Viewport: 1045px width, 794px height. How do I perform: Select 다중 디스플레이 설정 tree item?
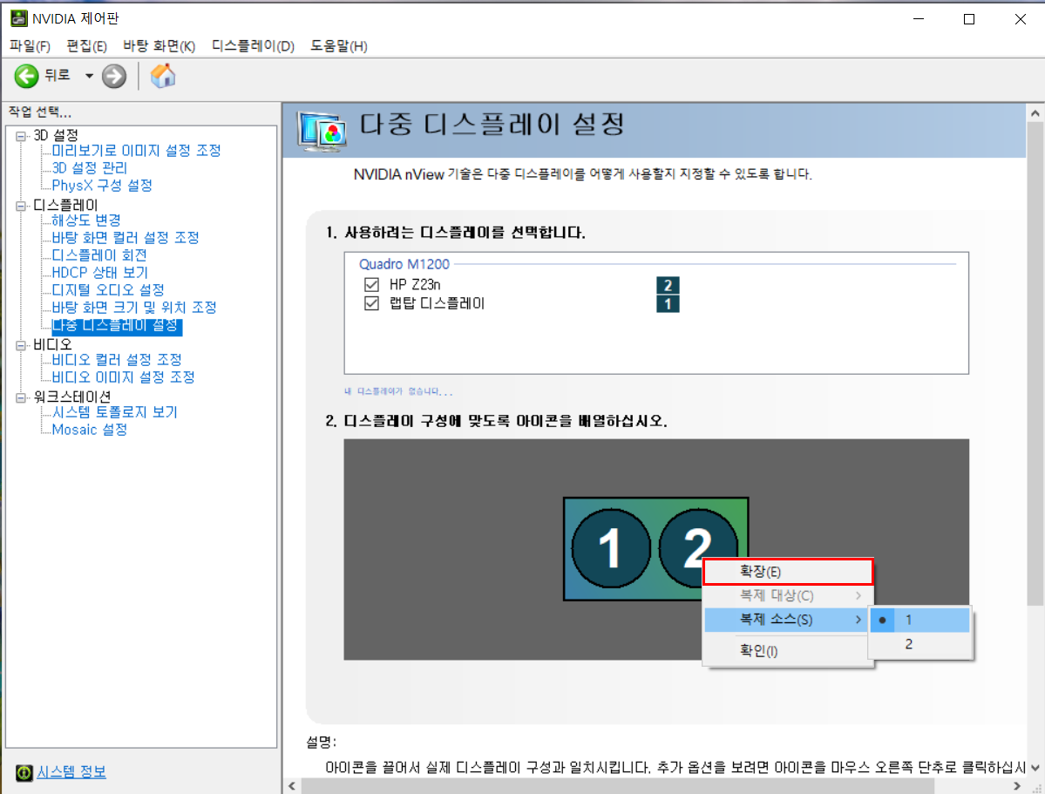pyautogui.click(x=117, y=325)
